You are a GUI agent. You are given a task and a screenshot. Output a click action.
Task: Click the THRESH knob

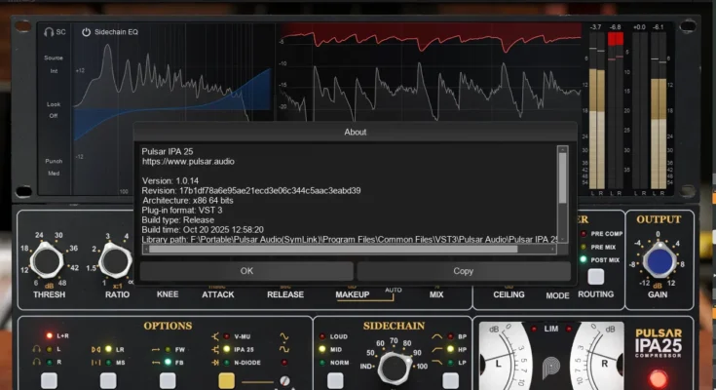(48, 261)
